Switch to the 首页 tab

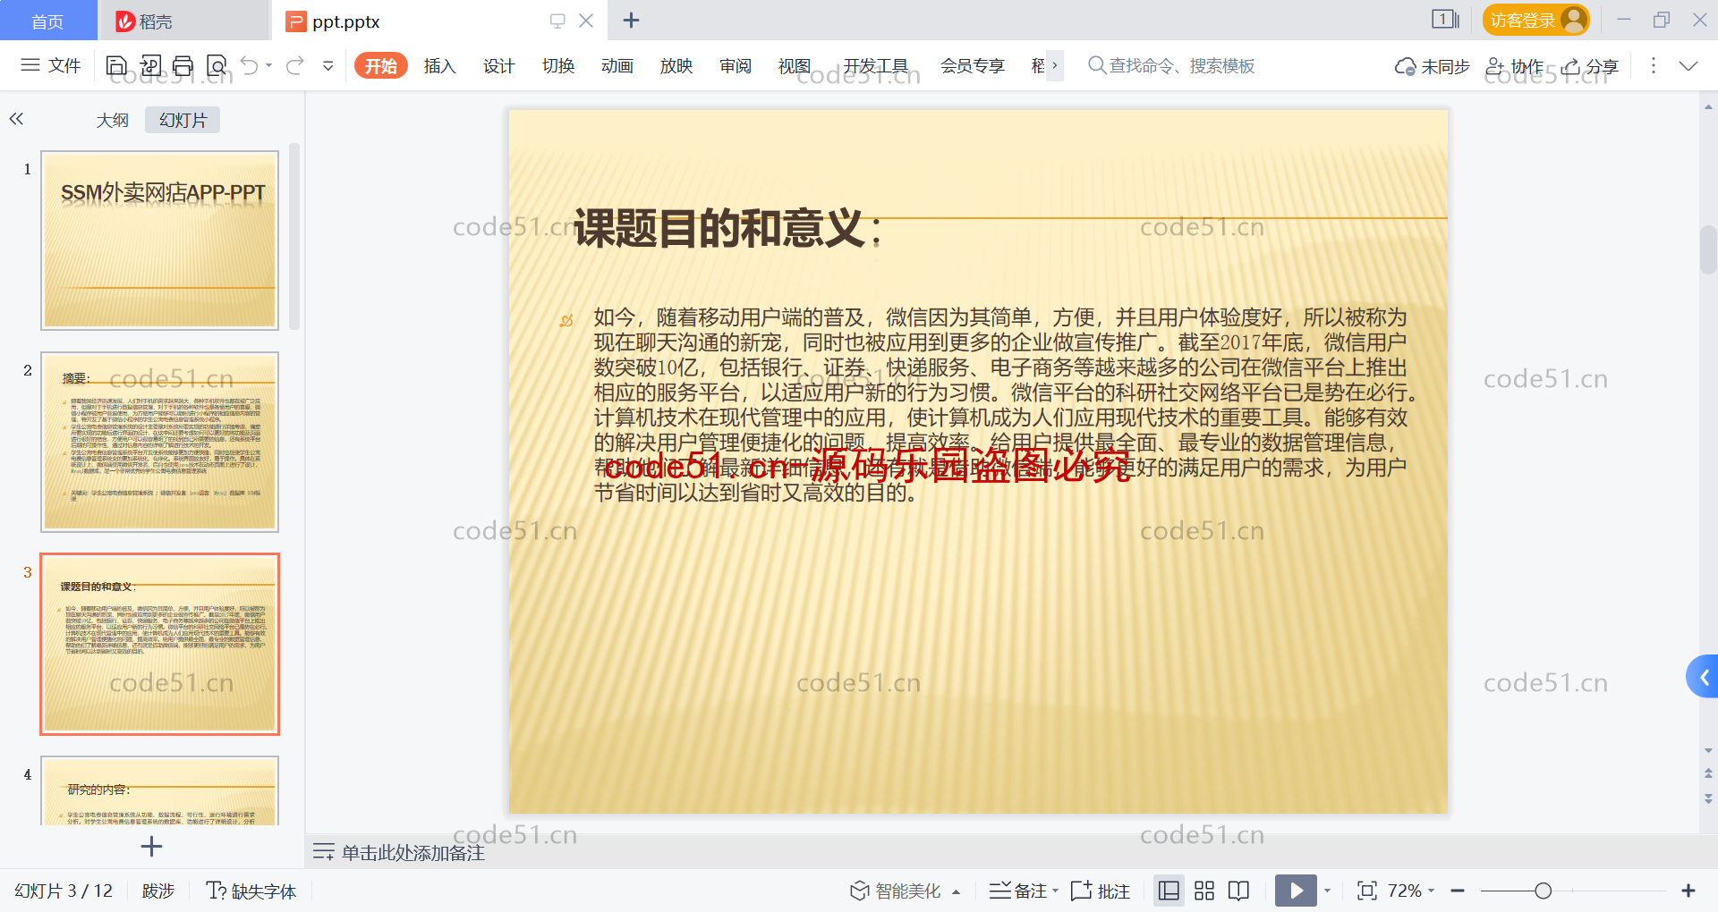click(x=47, y=21)
